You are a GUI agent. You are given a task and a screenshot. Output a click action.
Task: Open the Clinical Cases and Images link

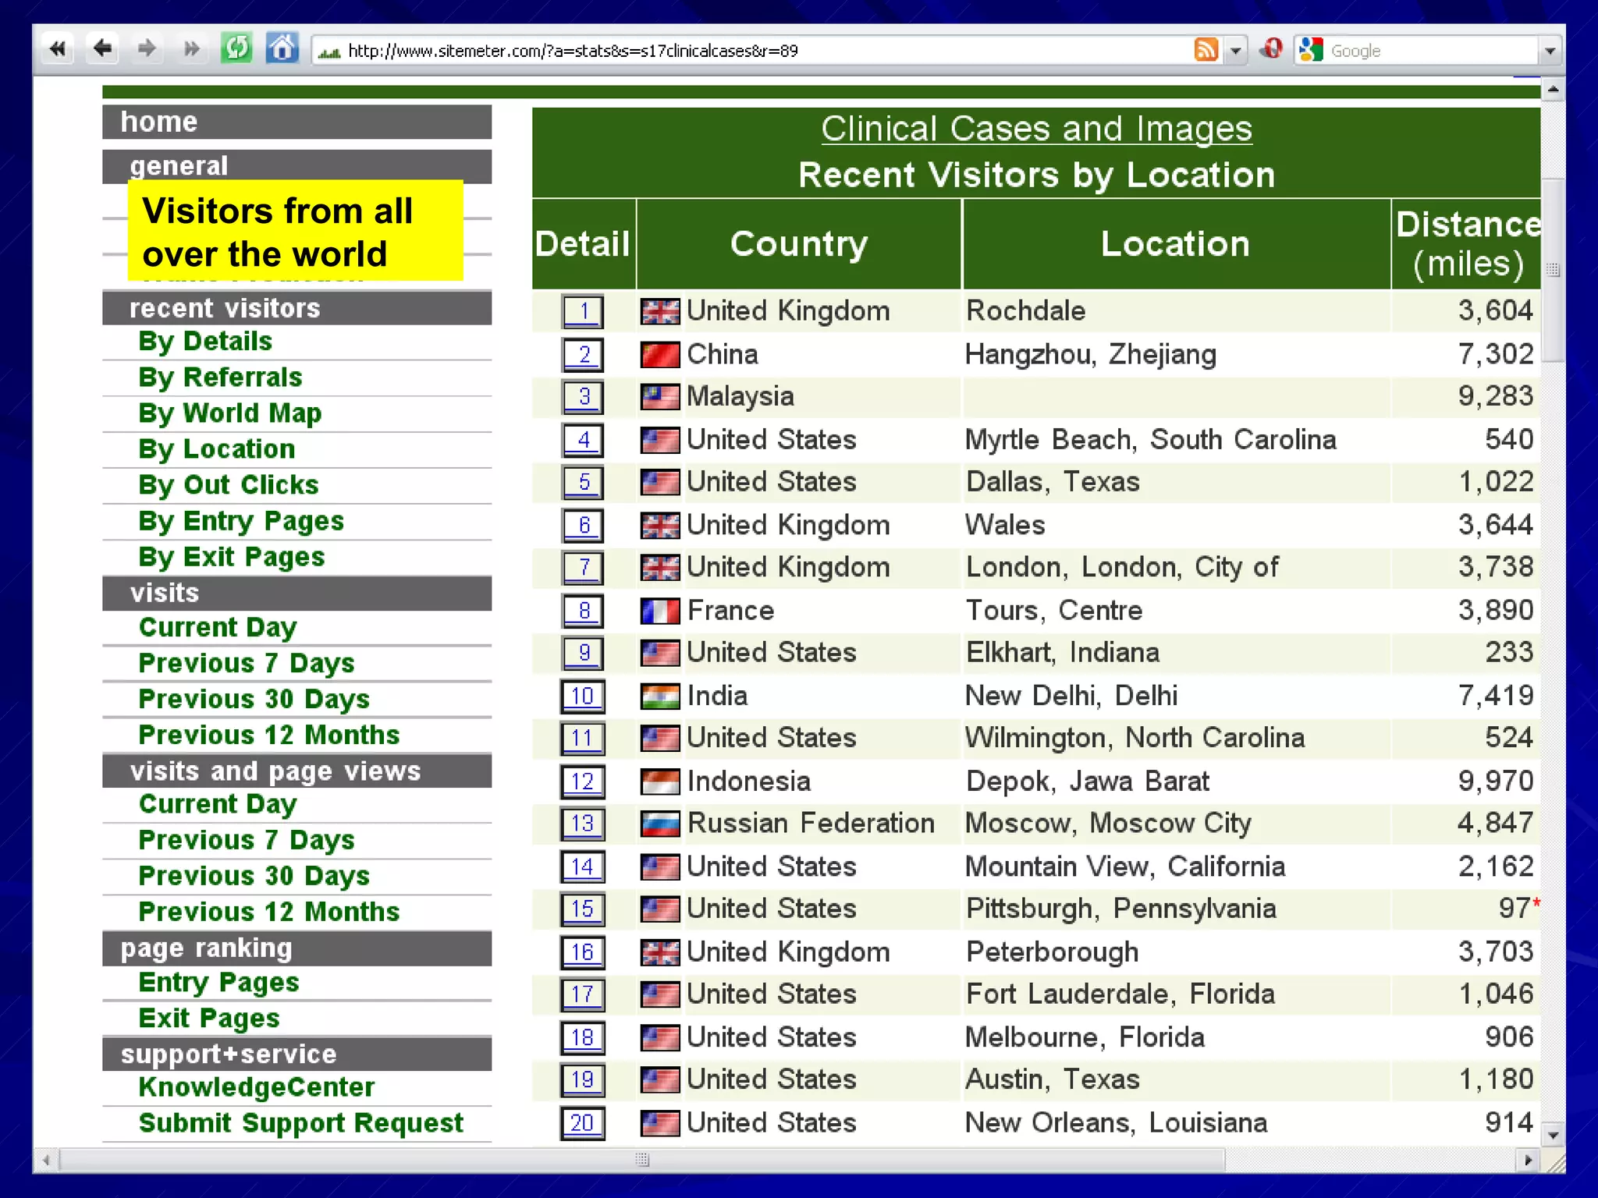(x=1036, y=129)
